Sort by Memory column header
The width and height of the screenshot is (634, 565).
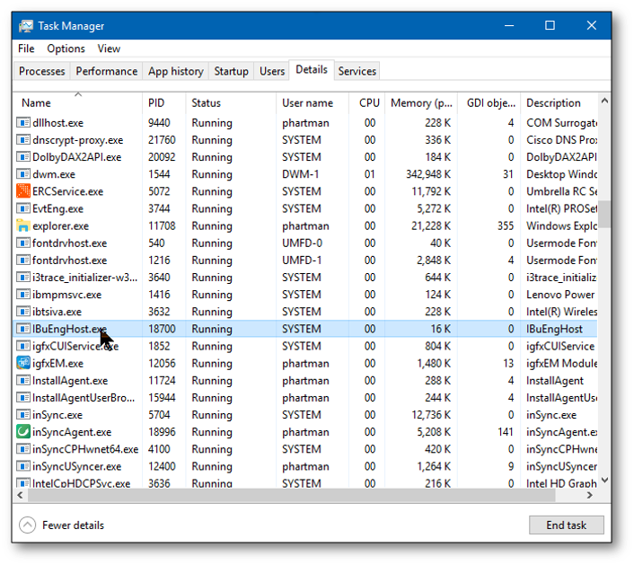(421, 103)
